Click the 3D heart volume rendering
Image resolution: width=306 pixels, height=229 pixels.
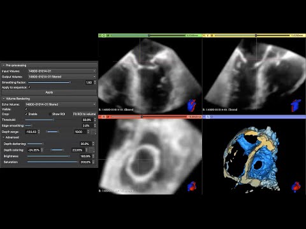click(x=252, y=159)
